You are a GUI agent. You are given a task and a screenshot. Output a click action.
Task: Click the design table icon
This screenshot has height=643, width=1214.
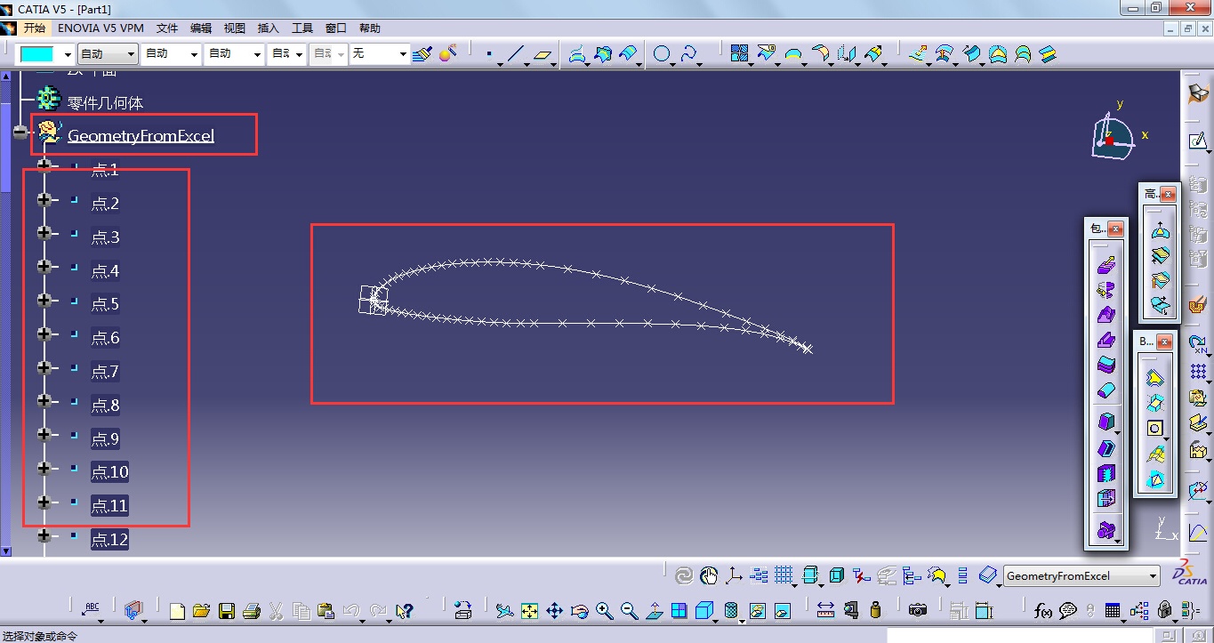coord(1113,611)
